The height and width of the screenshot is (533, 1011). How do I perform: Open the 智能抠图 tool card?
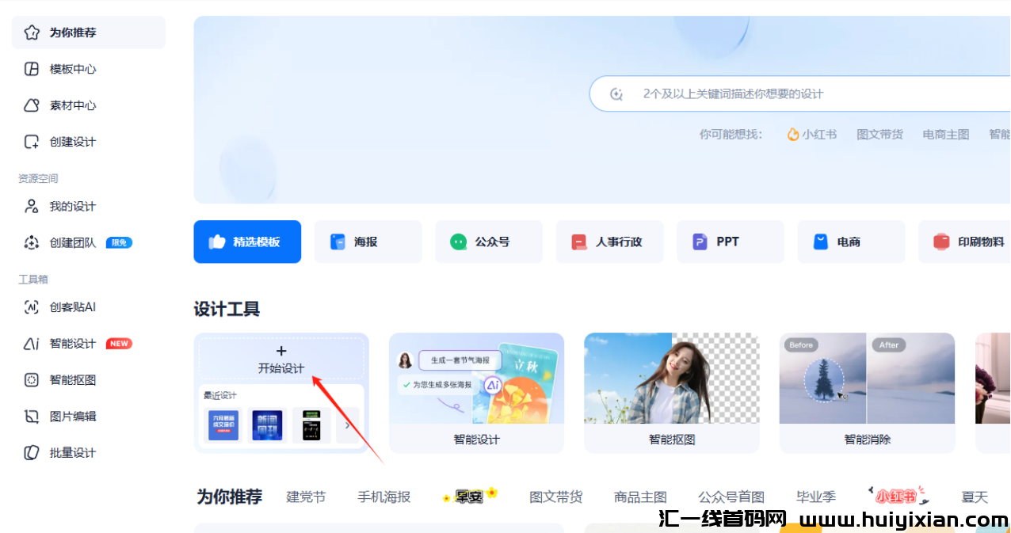click(672, 393)
